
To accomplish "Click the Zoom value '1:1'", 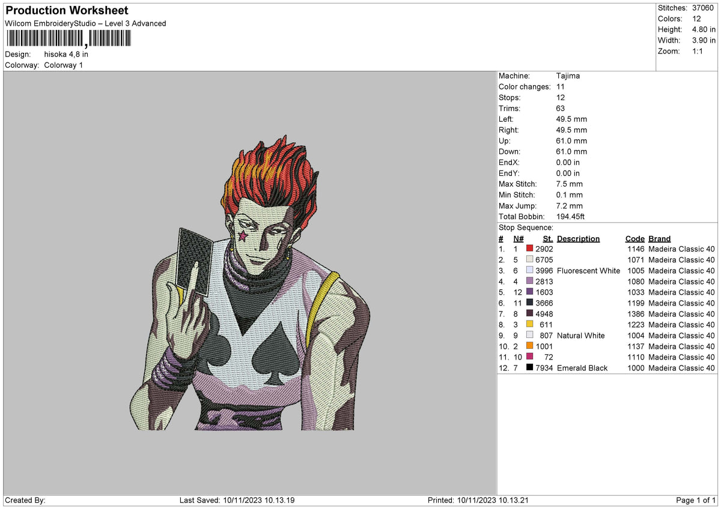I will (x=699, y=51).
